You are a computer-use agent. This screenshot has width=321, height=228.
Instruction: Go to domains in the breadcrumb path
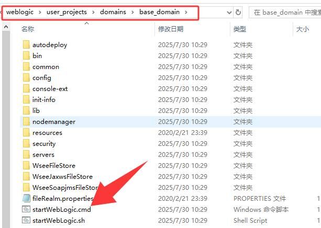pos(113,12)
